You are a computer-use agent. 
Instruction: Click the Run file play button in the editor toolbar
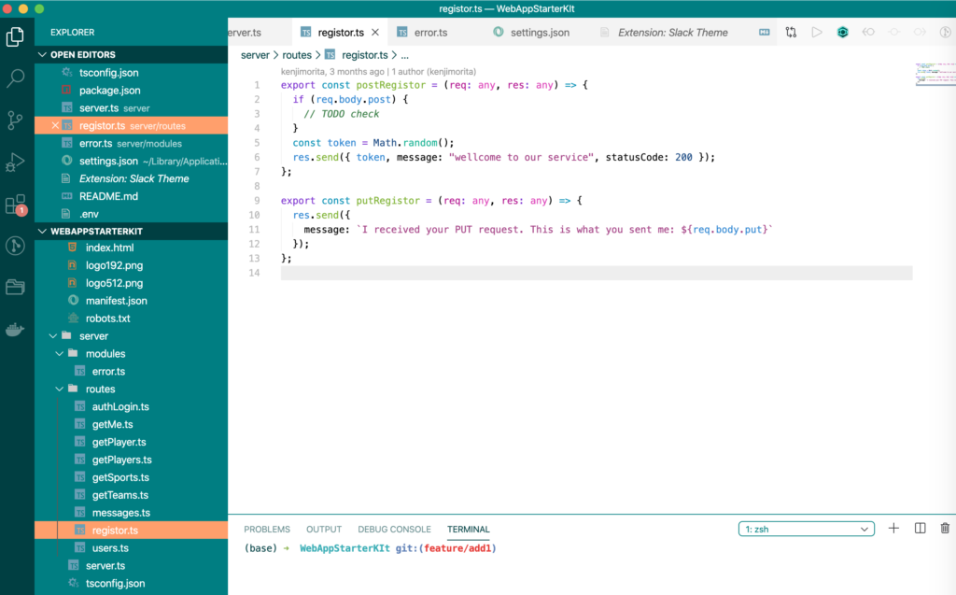tap(816, 31)
